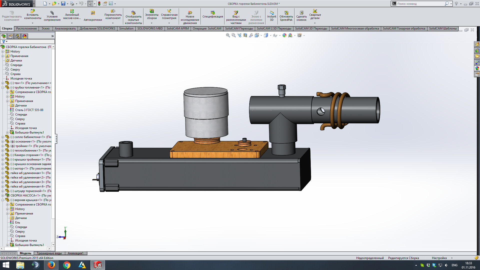The width and height of the screenshot is (480, 270).
Task: Switch to the Эскиз ribbon tab
Action: (x=45, y=28)
